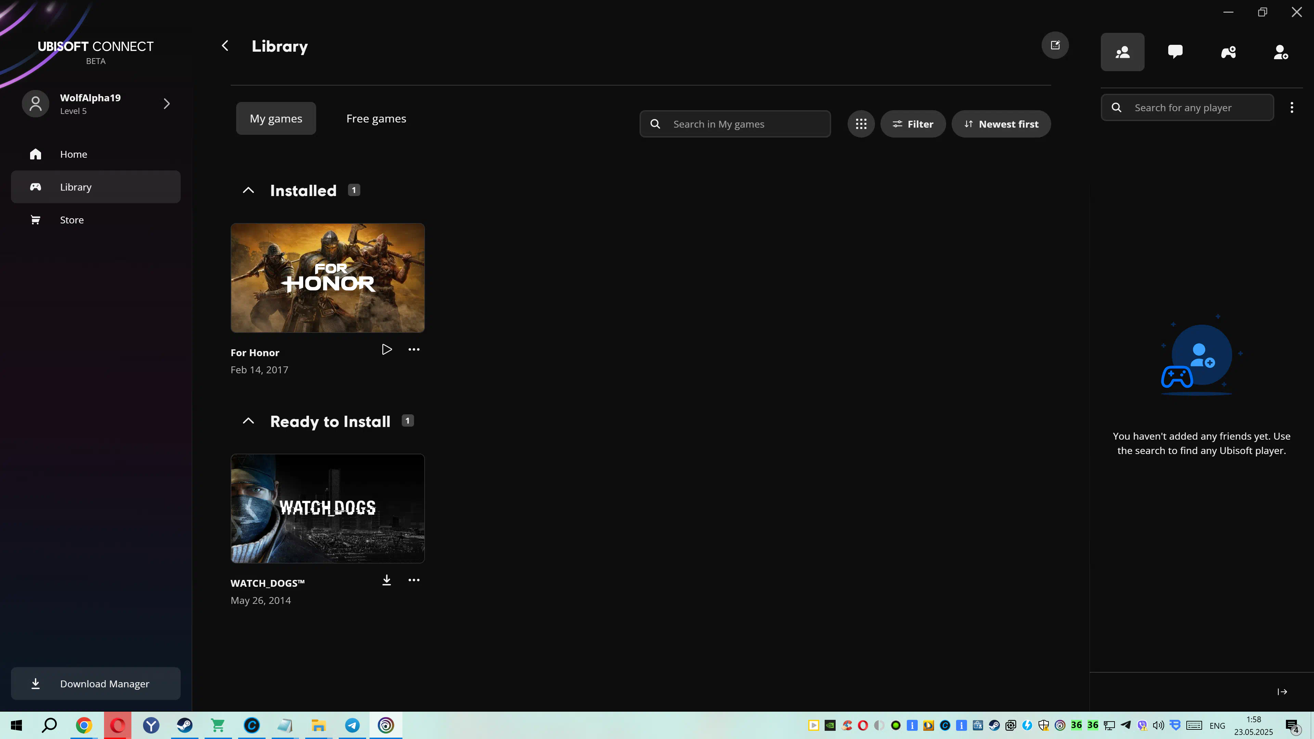Select the My games tab
Screen dimensions: 1314x739
tap(276, 118)
